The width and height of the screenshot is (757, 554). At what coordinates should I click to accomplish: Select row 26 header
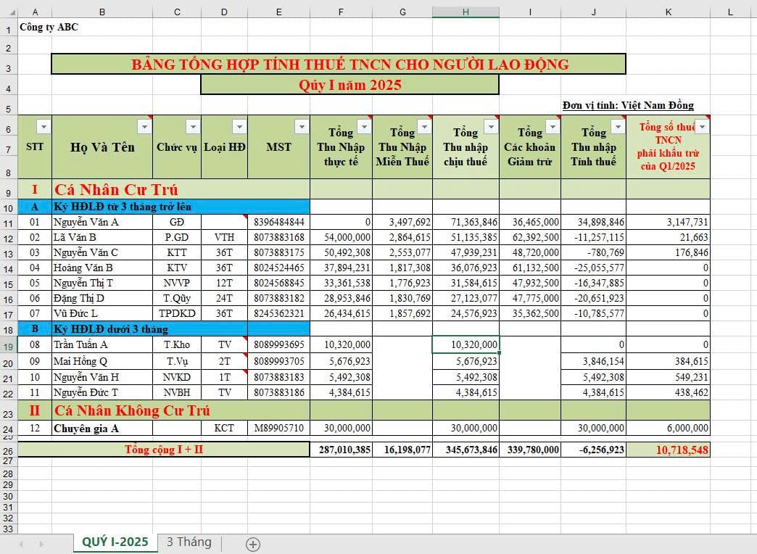(x=8, y=450)
